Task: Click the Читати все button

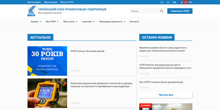Action: coord(166,95)
